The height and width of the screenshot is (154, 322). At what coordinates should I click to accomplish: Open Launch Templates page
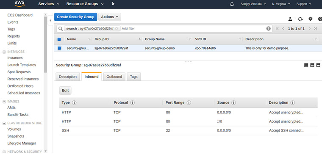(22, 65)
